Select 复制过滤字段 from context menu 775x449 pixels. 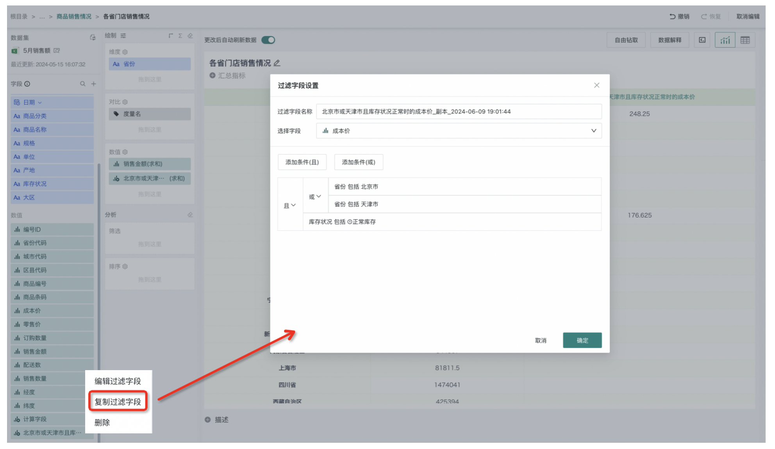click(x=118, y=402)
